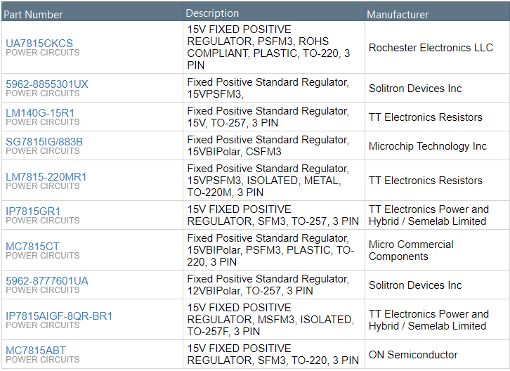The width and height of the screenshot is (510, 371).
Task: Click the 12VBIPolar TO-257 description cell
Action: 268,285
